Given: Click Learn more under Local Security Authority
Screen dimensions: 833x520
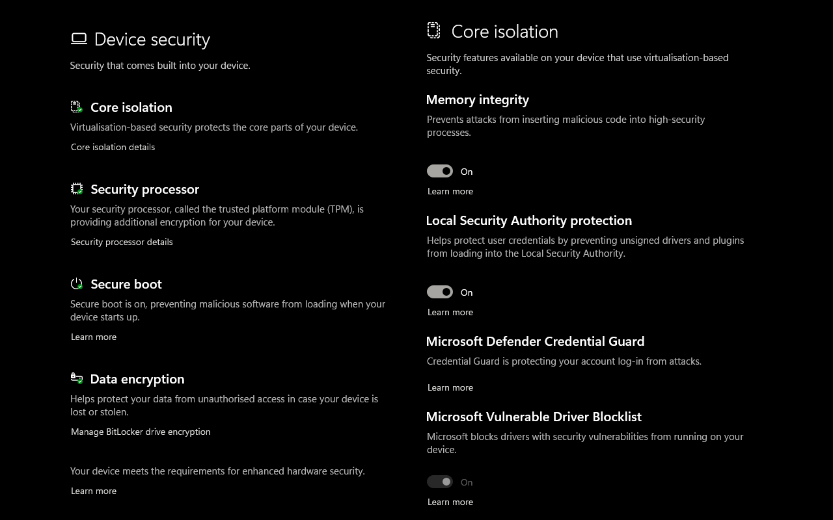Looking at the screenshot, I should [450, 312].
